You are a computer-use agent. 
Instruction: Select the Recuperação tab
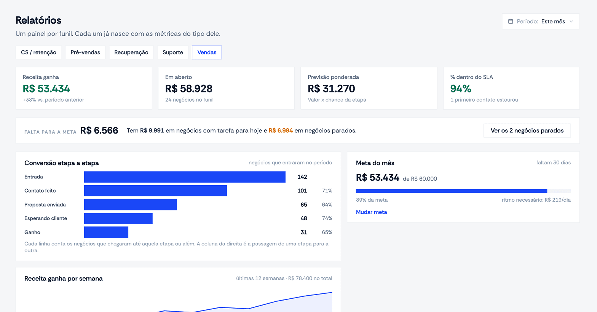[x=131, y=53]
